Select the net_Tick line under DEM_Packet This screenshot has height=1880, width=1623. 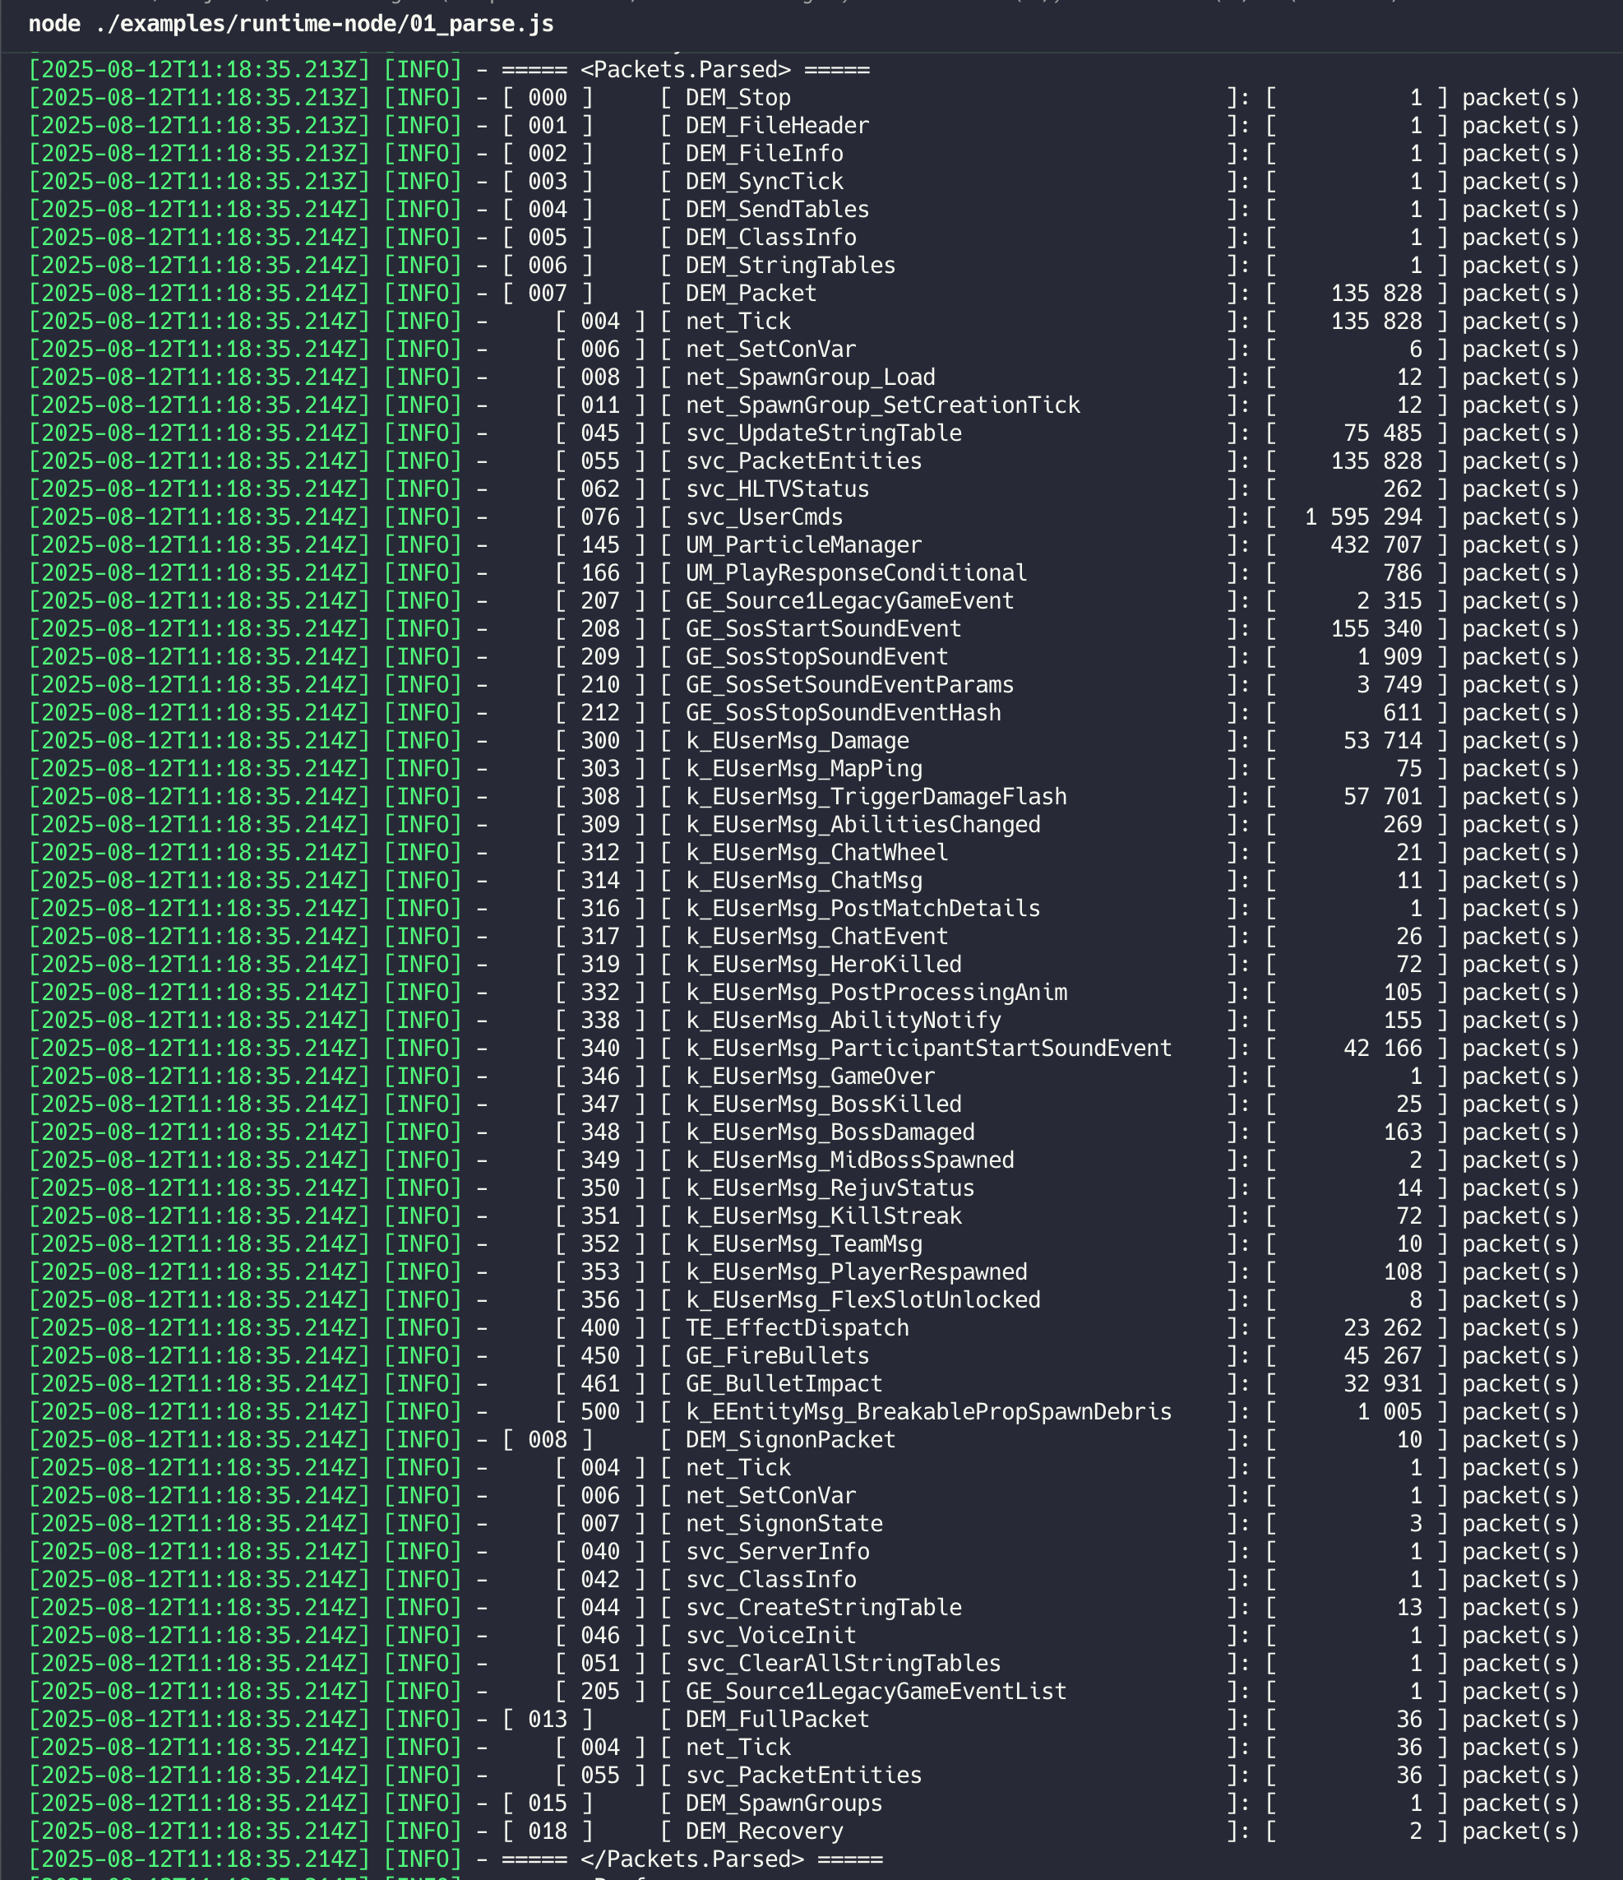click(737, 320)
